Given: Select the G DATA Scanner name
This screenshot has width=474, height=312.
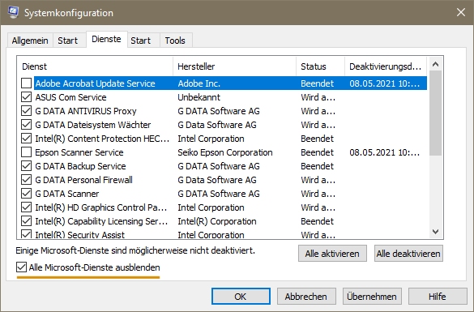Looking at the screenshot, I should pyautogui.click(x=67, y=194).
